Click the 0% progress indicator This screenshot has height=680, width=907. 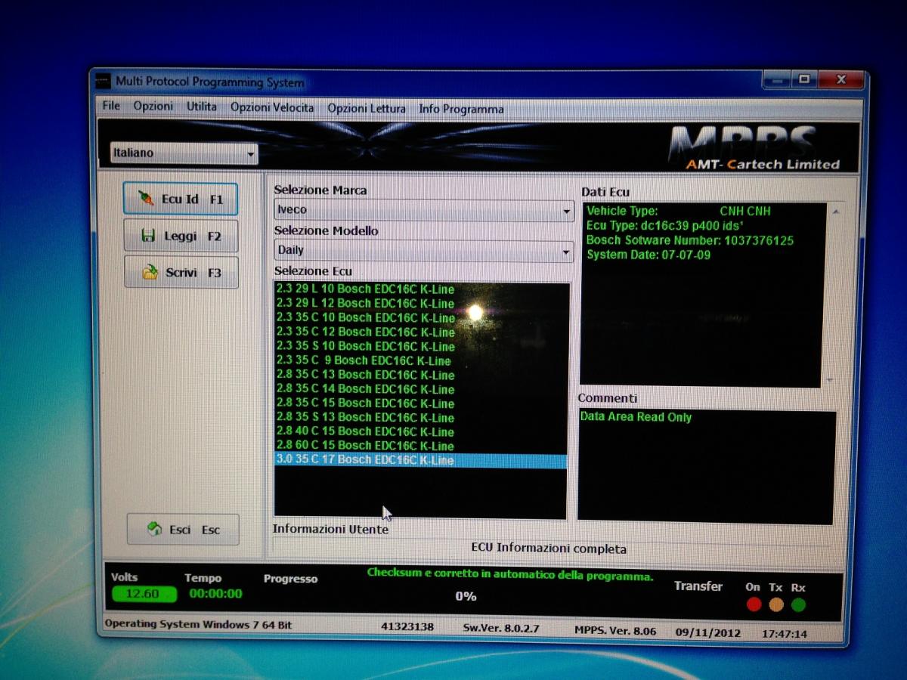tap(466, 597)
